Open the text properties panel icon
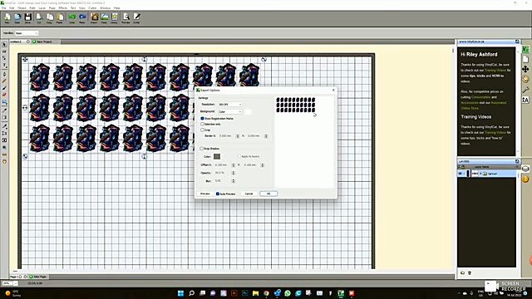The image size is (532, 299). tap(525, 100)
